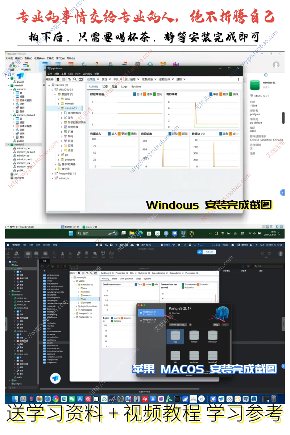Click the Wi-Fi icon in Windows system tray
Image resolution: width=290 pixels, height=435 pixels.
tap(250, 233)
